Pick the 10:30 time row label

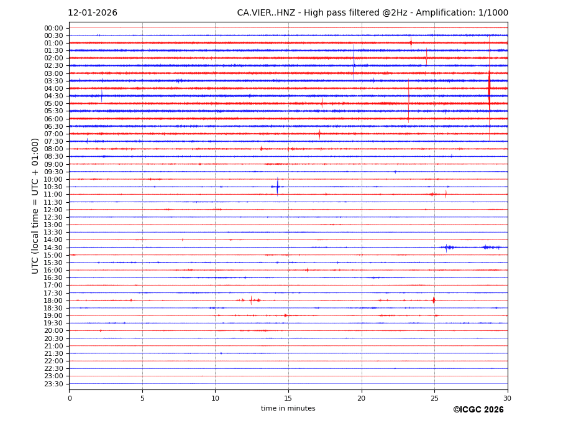pos(53,187)
